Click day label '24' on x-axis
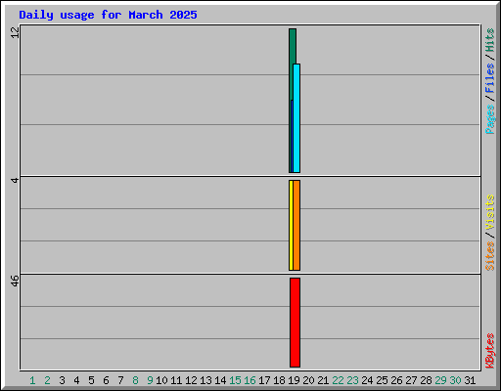The width and height of the screenshot is (501, 391). [367, 380]
